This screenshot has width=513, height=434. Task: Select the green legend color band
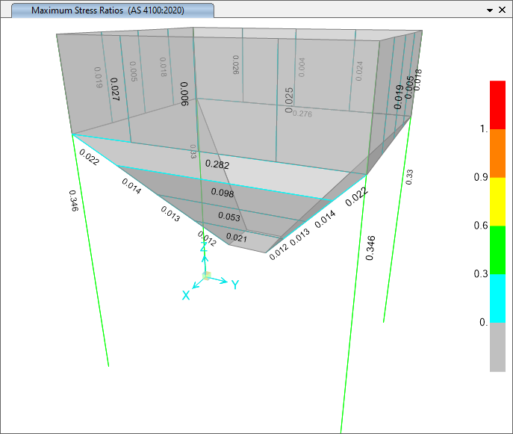[x=497, y=249]
